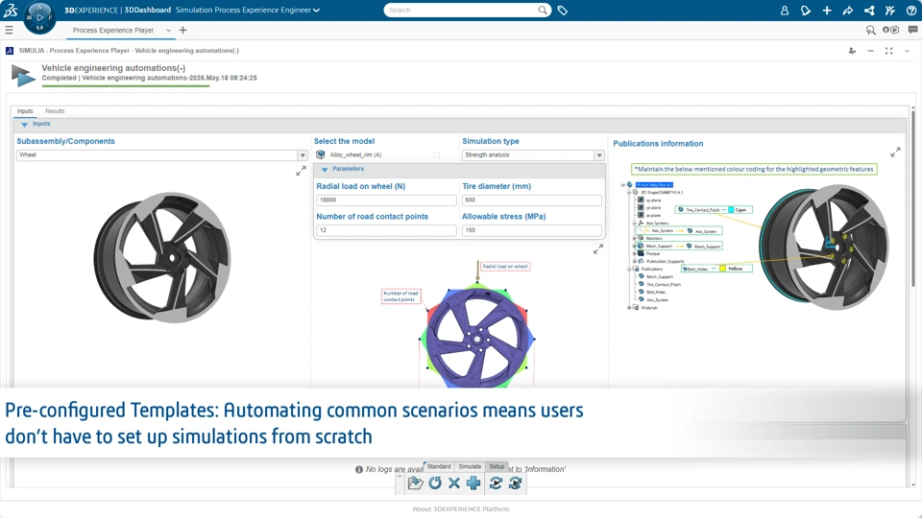Click Radial load on wheel field

[x=386, y=200]
